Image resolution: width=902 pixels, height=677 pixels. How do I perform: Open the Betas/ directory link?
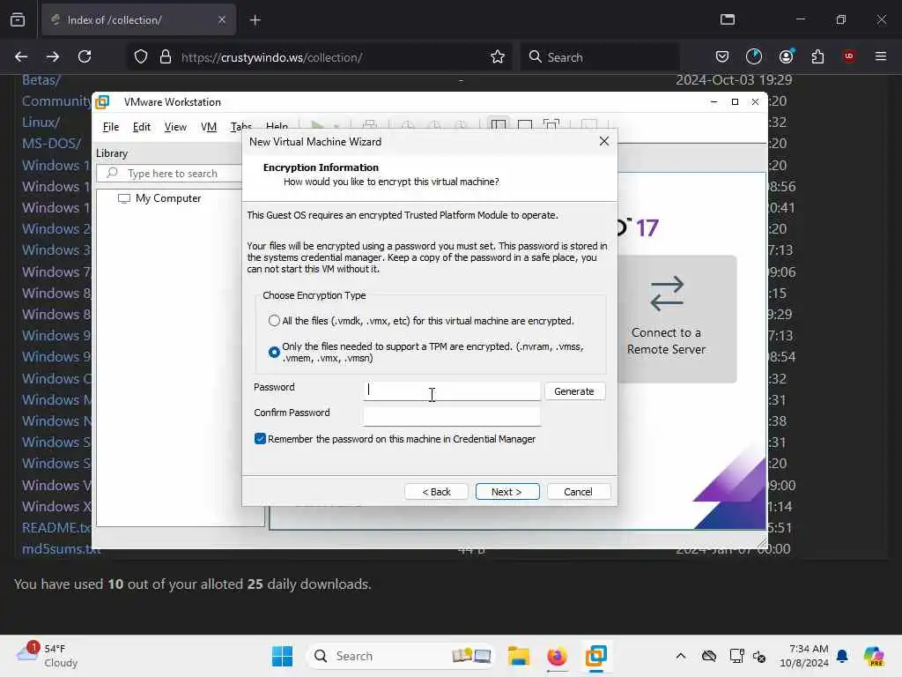tap(41, 80)
